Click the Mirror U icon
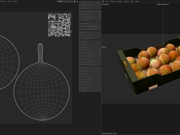 click(80, 42)
